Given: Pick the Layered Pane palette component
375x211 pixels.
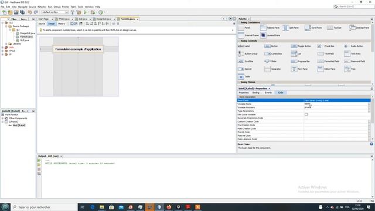Looking at the screenshot, I should pos(270,35).
